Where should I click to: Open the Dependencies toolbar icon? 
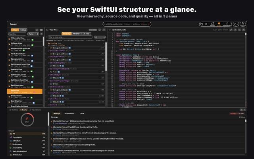pos(227,24)
